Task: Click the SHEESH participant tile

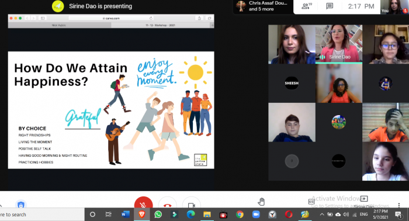Action: pyautogui.click(x=292, y=83)
